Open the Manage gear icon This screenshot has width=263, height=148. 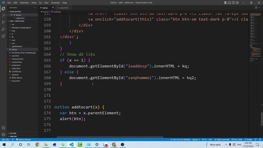(3, 134)
